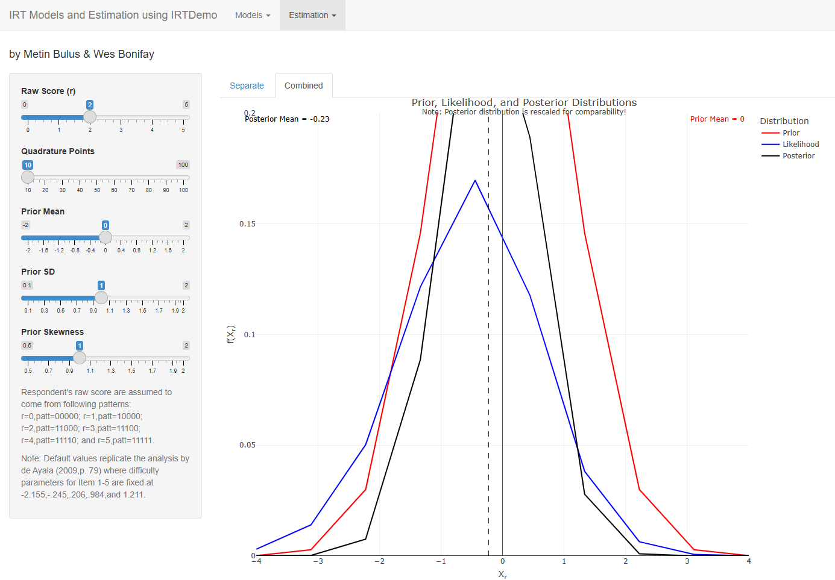Select the Combined tab
This screenshot has width=835, height=580.
304,86
